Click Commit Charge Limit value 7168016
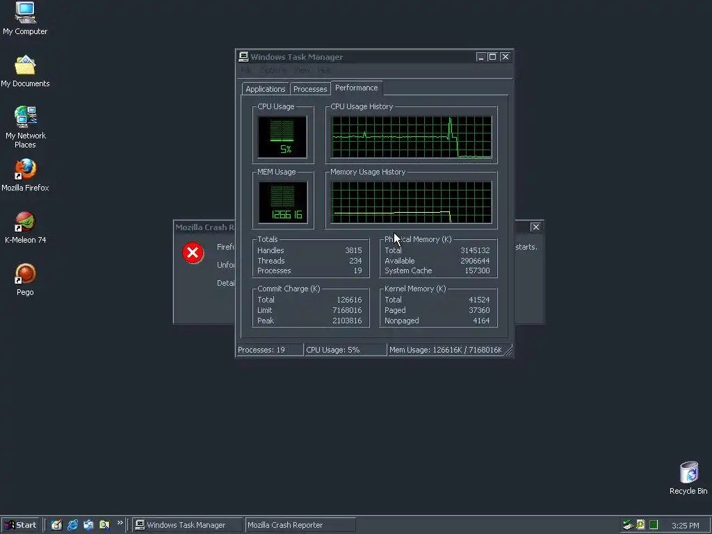 coord(347,310)
